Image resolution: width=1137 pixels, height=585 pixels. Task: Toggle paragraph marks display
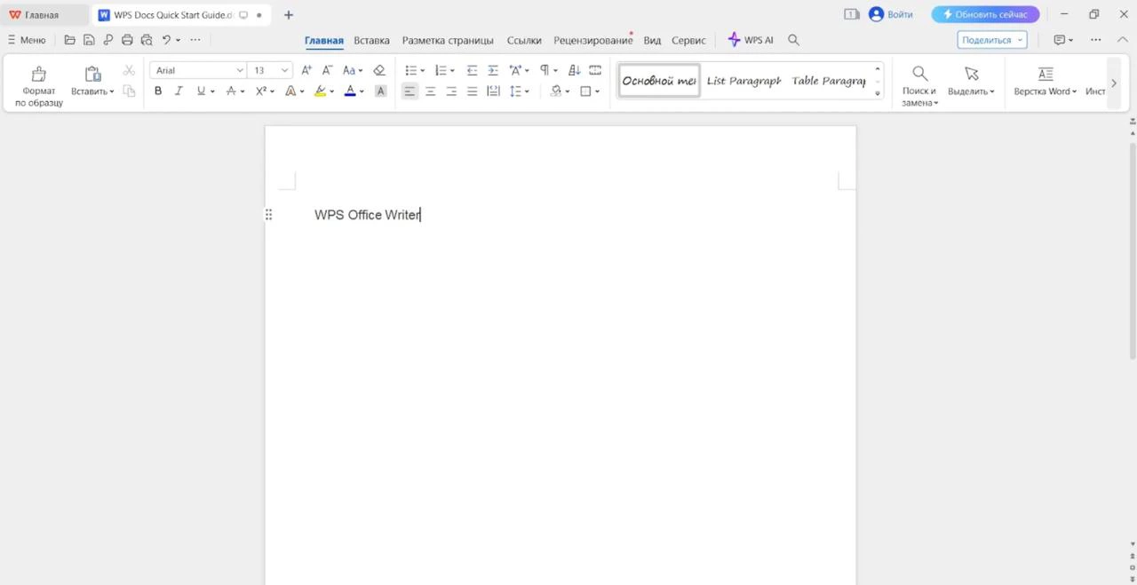(546, 70)
